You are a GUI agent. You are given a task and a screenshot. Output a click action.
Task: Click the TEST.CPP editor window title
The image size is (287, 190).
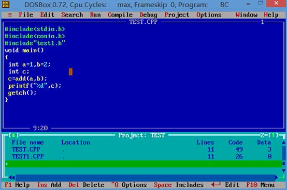click(143, 22)
